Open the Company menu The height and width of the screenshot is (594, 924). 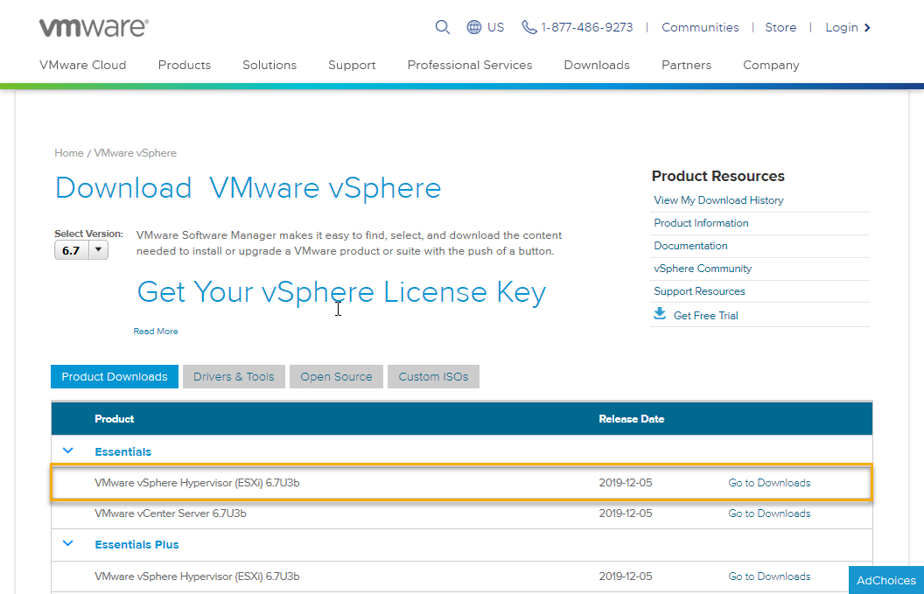point(772,65)
